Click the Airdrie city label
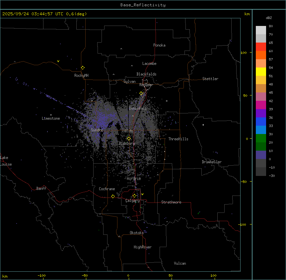The image size is (286, 280). click(134, 179)
